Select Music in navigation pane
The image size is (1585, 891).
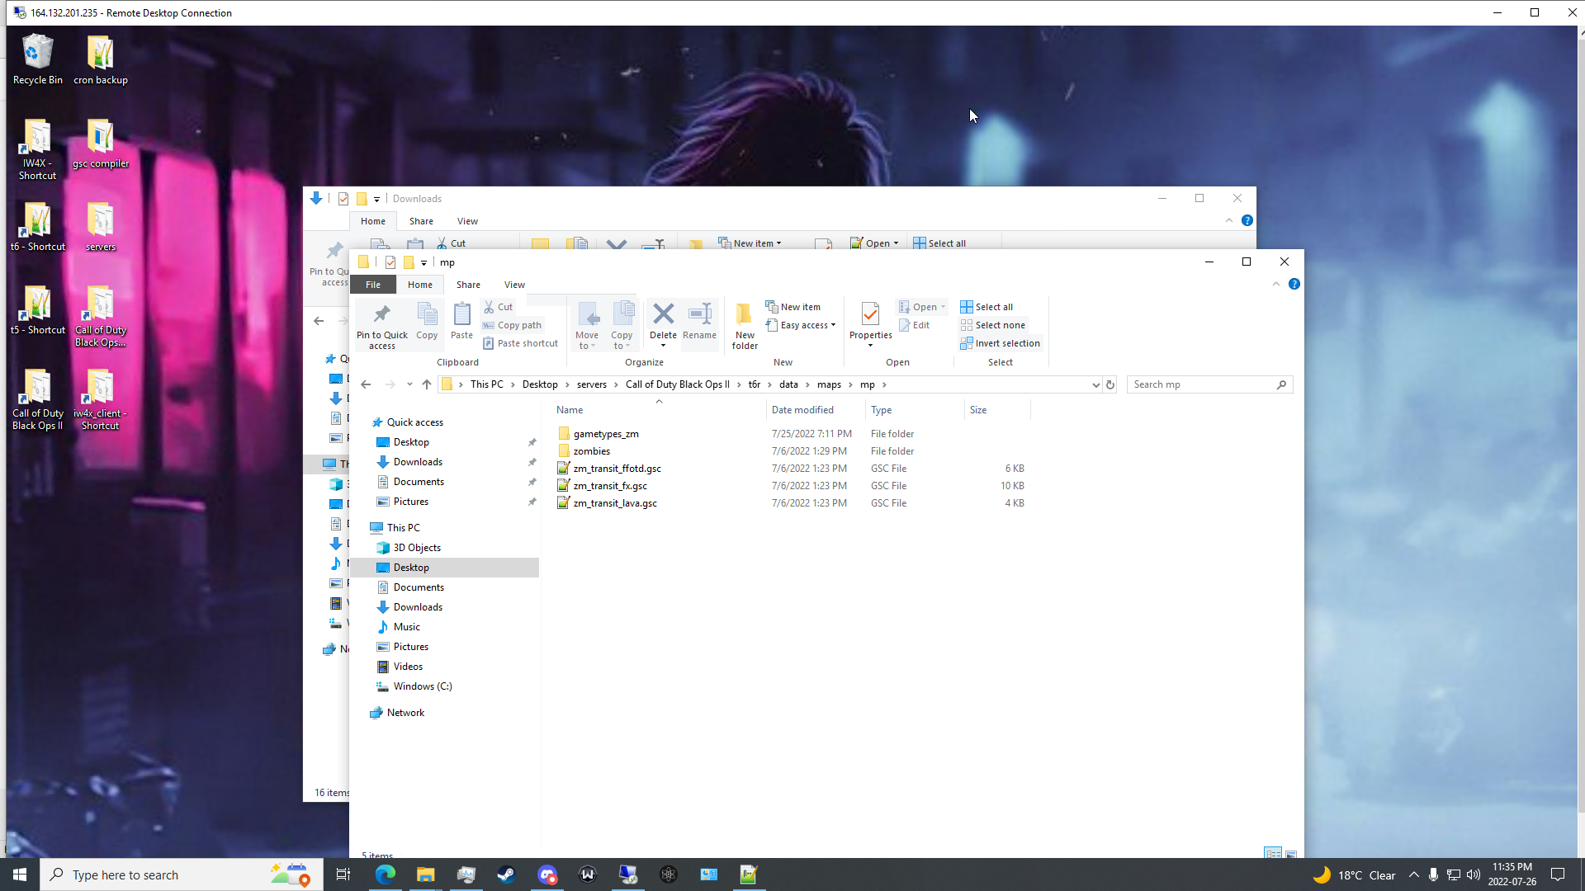[x=406, y=627]
